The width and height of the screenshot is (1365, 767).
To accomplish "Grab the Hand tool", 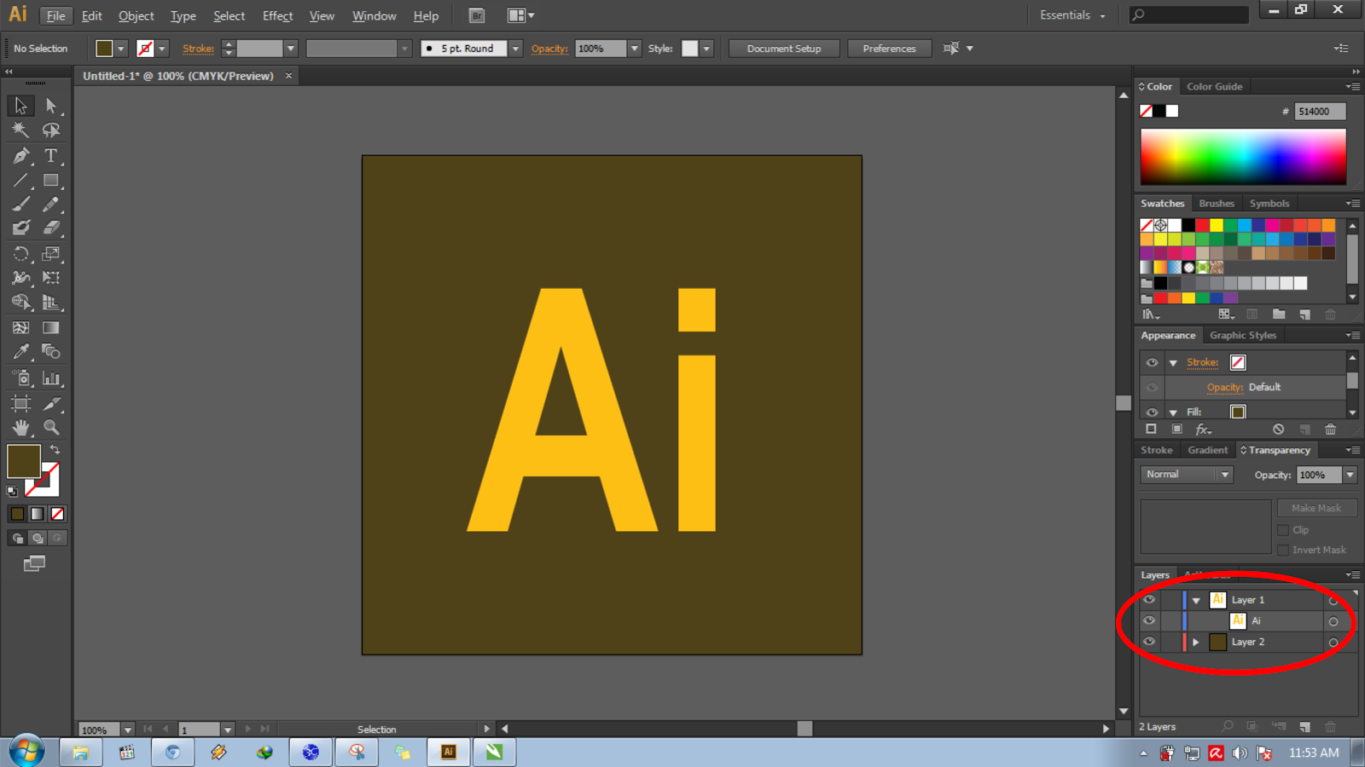I will 20,428.
